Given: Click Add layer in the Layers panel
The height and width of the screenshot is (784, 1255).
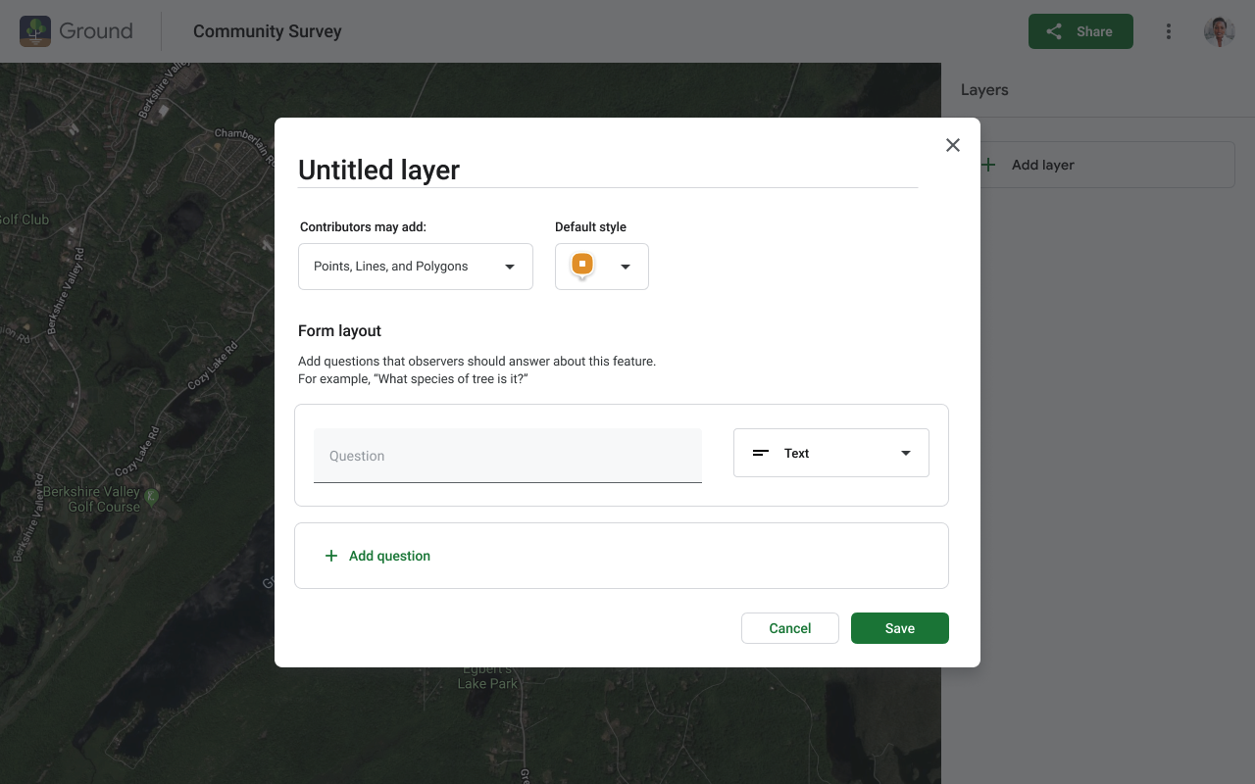Looking at the screenshot, I should (1042, 164).
